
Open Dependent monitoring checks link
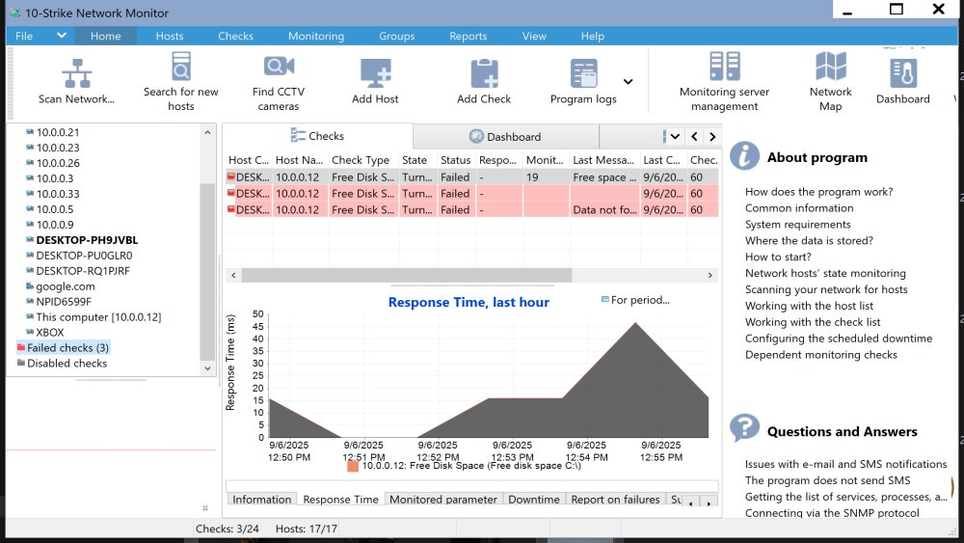[820, 355]
